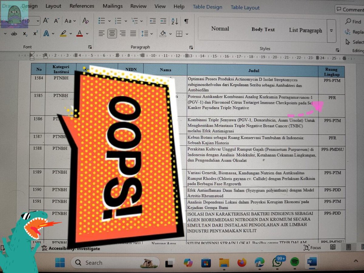
Task: Sort the selected table data A-Z
Action: coord(175,21)
